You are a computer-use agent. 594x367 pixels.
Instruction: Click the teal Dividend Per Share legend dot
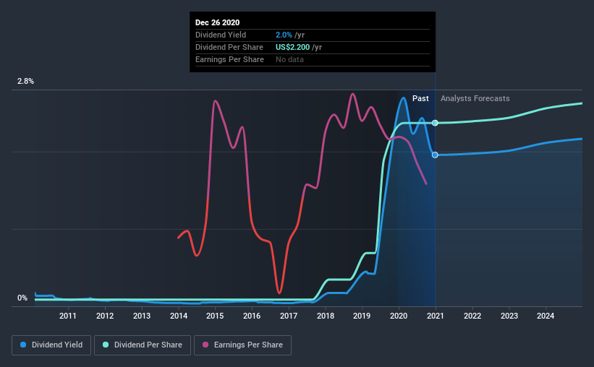[106, 345]
